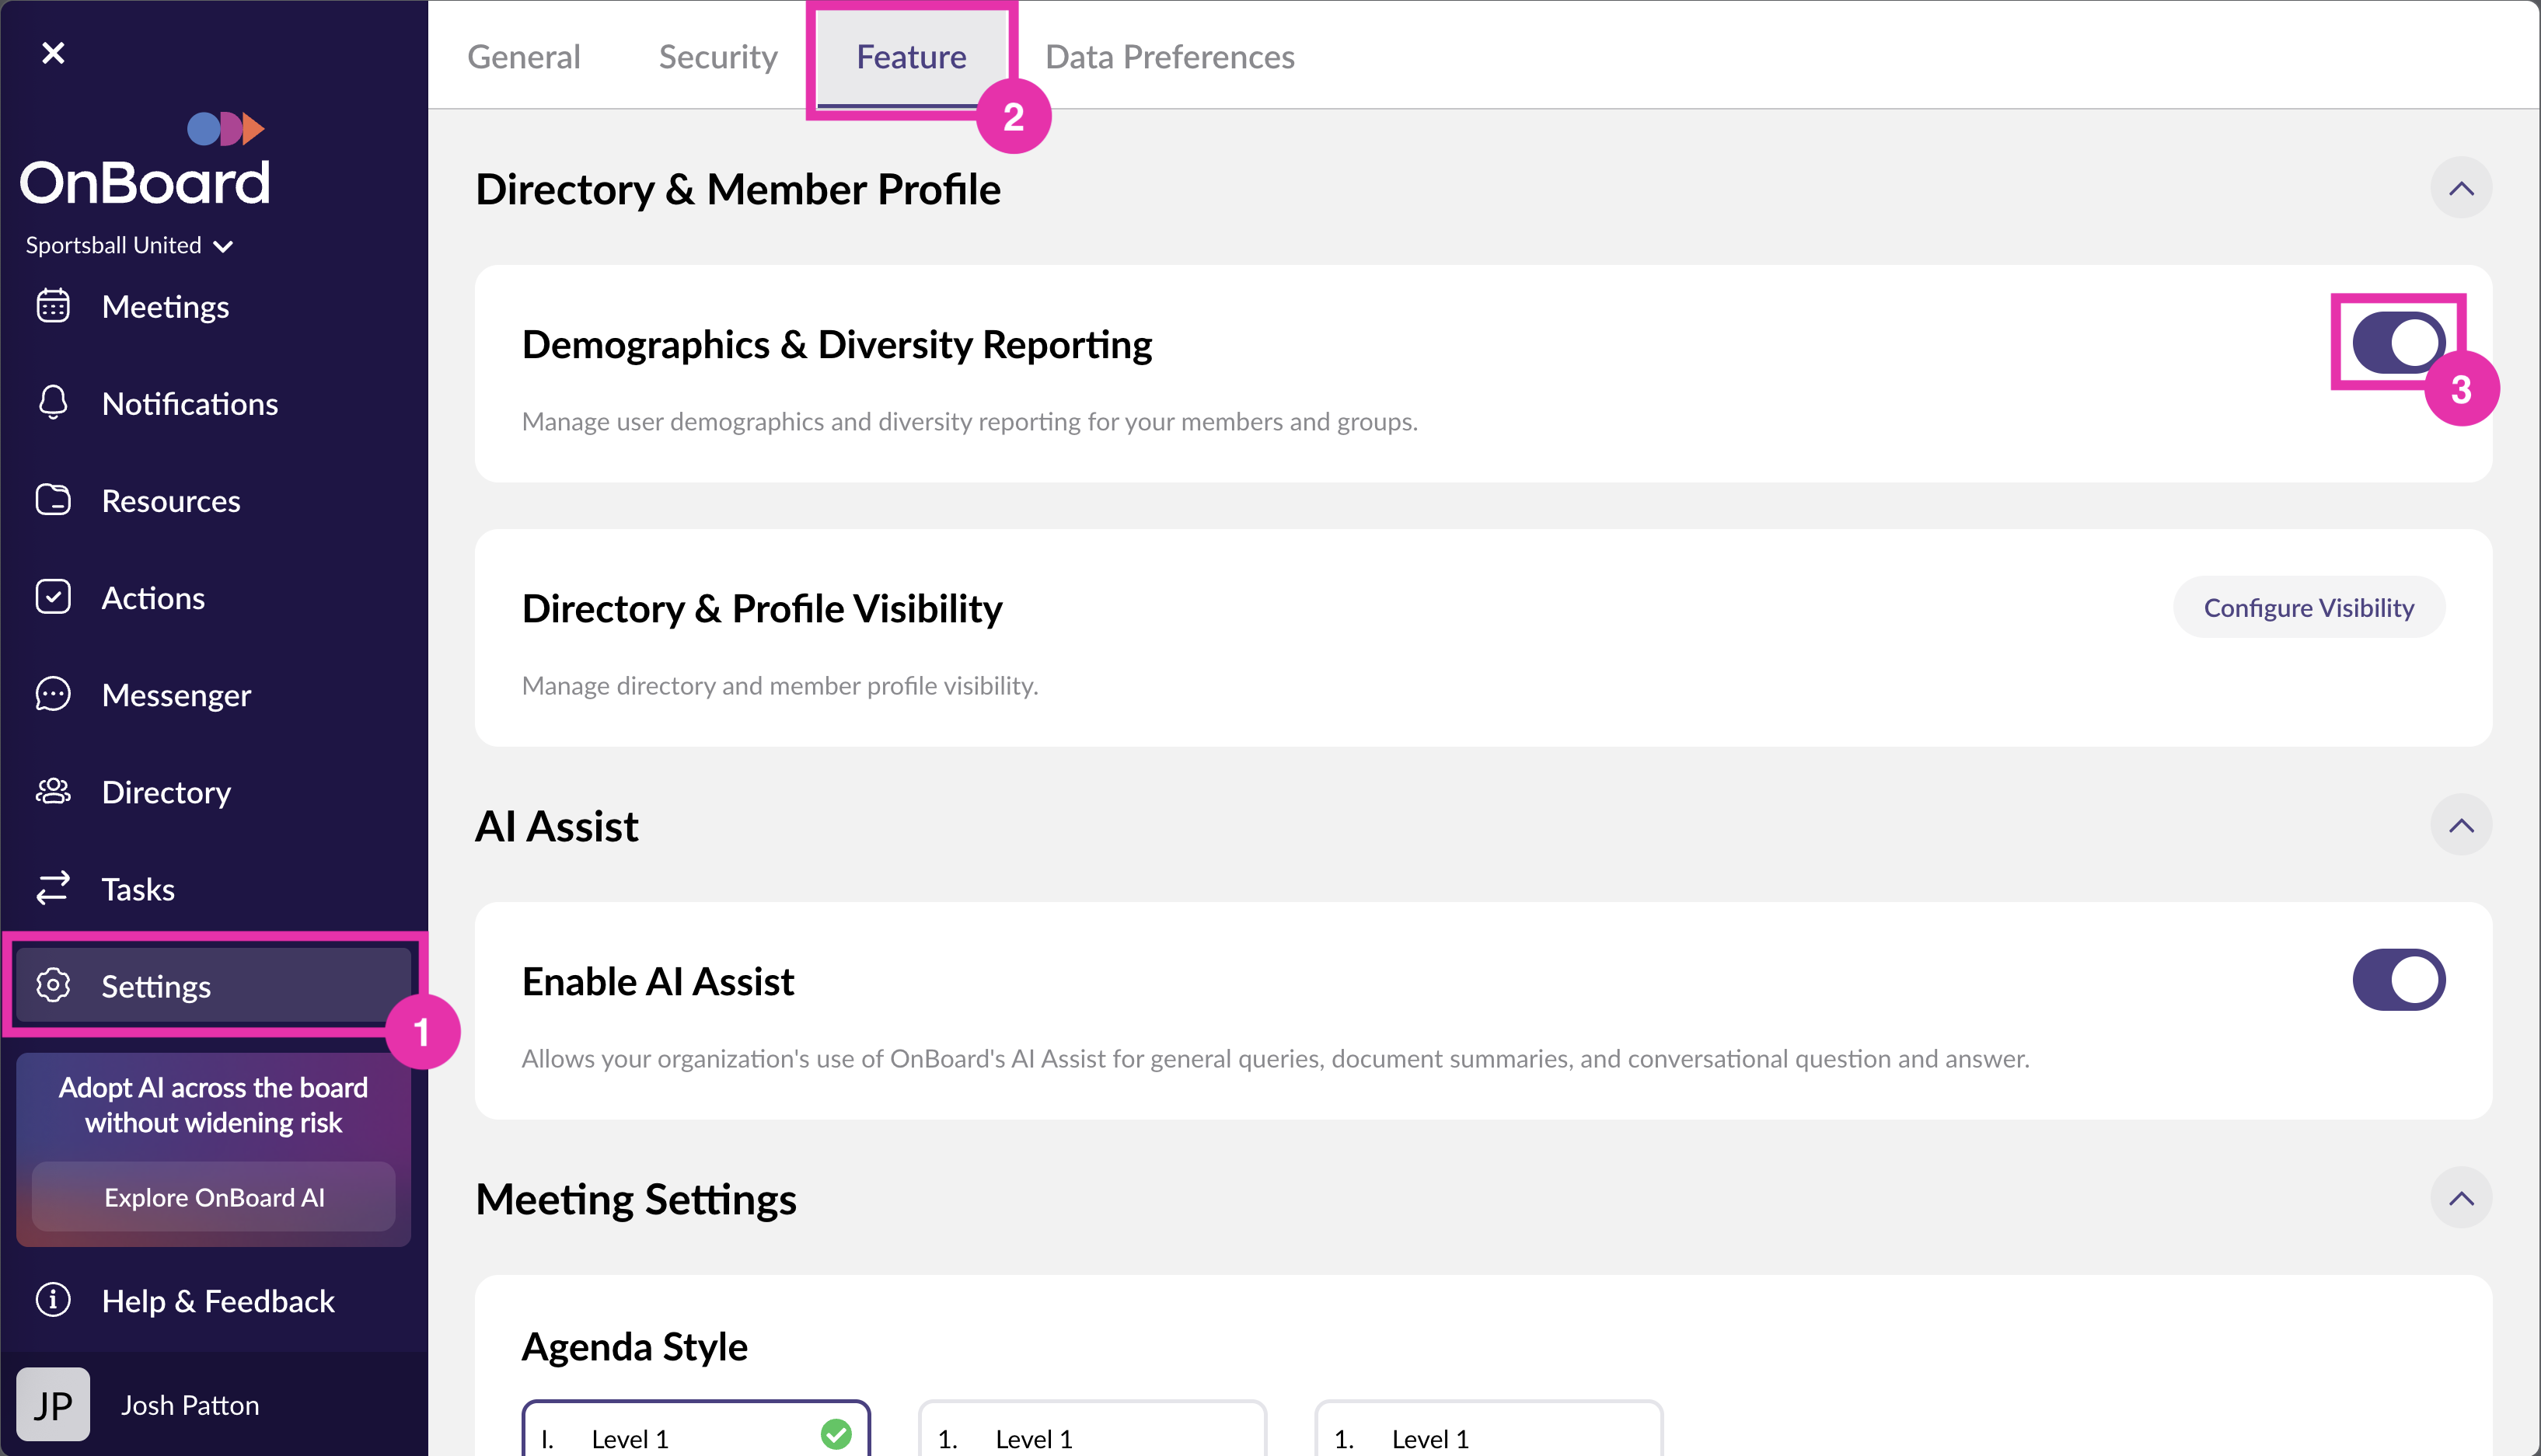The width and height of the screenshot is (2541, 1456).
Task: Open Meetings via its calendar icon
Action: pyautogui.click(x=53, y=306)
